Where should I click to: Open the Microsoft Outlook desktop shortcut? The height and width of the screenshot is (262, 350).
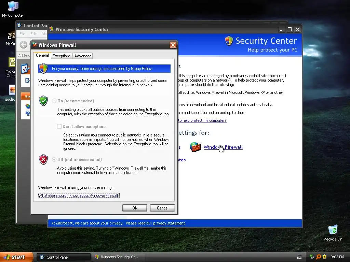tap(11, 68)
